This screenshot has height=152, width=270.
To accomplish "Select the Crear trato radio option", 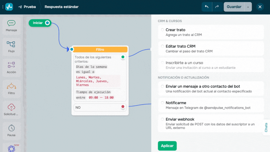I will (x=162, y=30).
